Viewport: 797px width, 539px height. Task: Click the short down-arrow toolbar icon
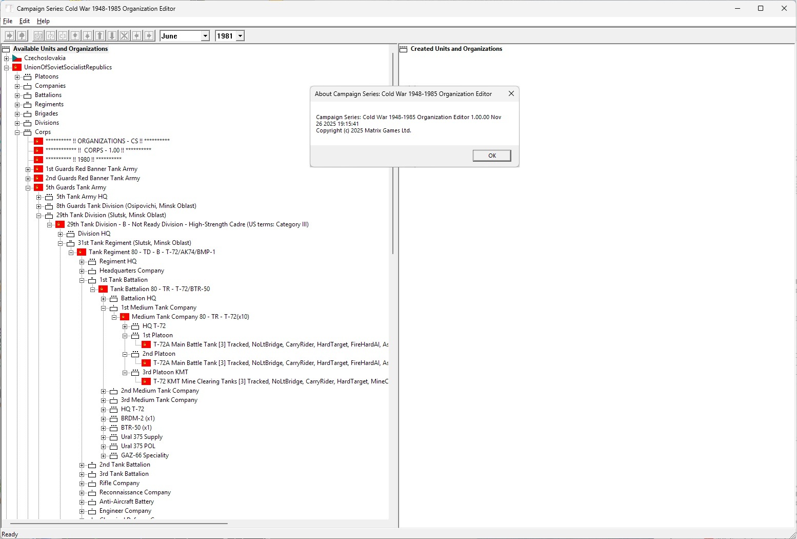[87, 35]
